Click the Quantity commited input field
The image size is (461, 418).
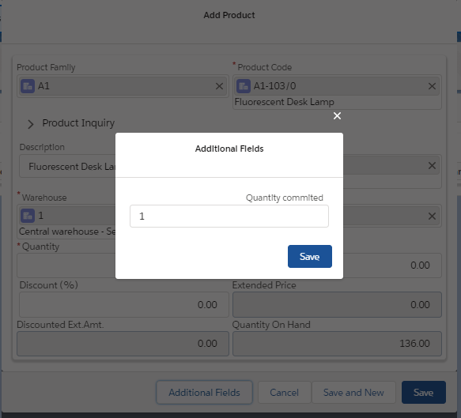[x=229, y=217]
